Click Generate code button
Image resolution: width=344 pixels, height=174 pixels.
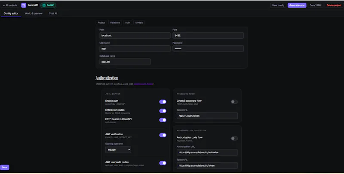297,5
